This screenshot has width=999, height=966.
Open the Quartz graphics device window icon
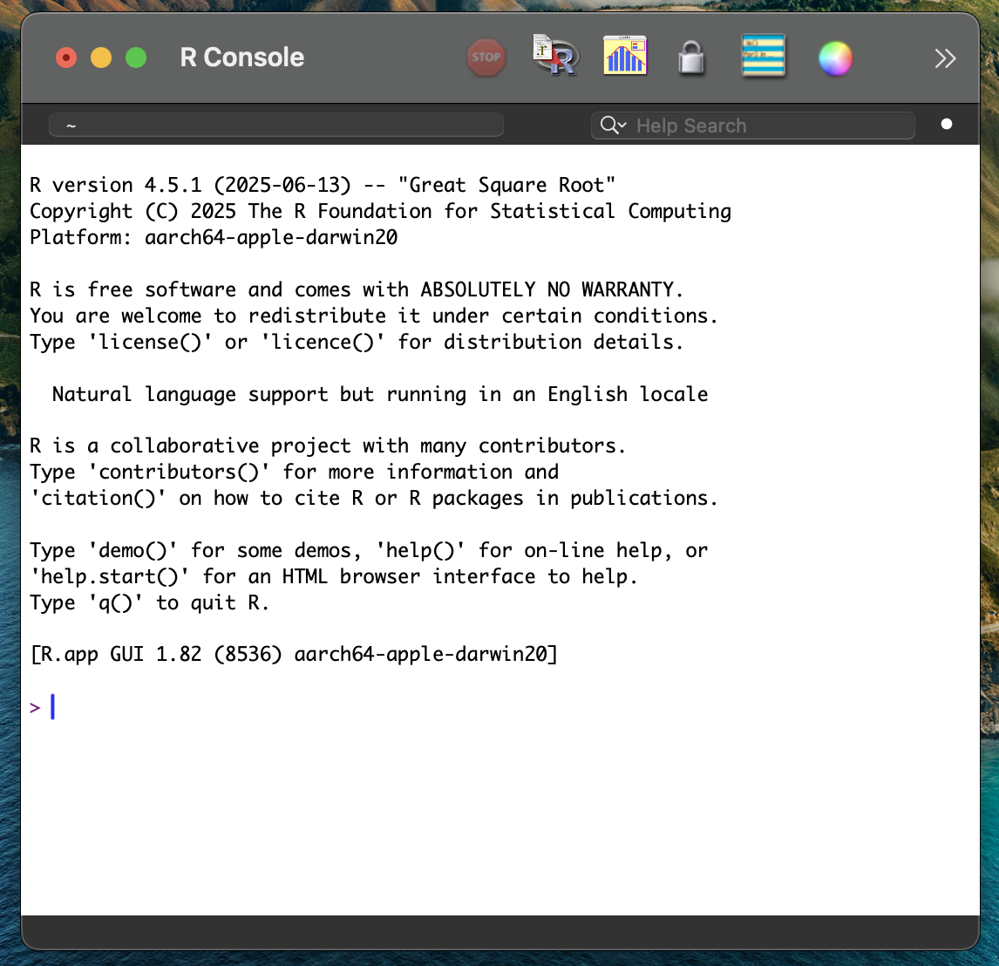[625, 56]
